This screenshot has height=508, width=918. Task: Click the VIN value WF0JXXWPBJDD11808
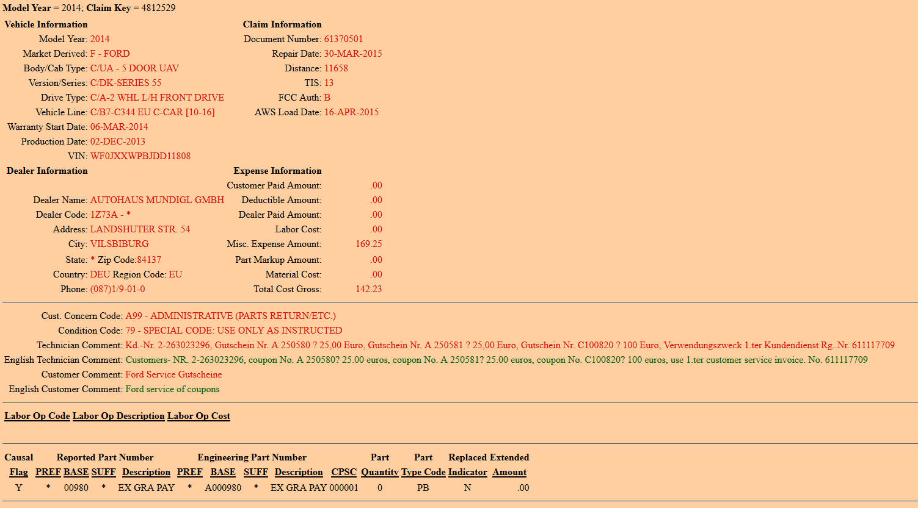click(x=140, y=156)
